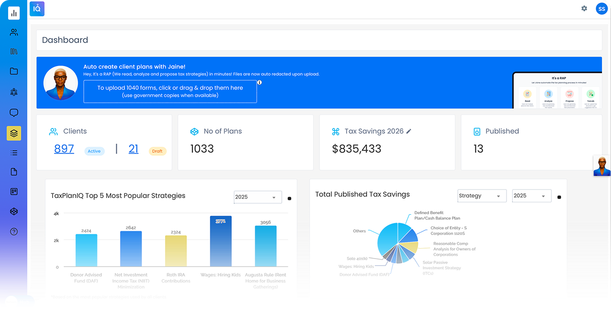
Task: Click the Auto create client plans heading
Action: tap(134, 67)
